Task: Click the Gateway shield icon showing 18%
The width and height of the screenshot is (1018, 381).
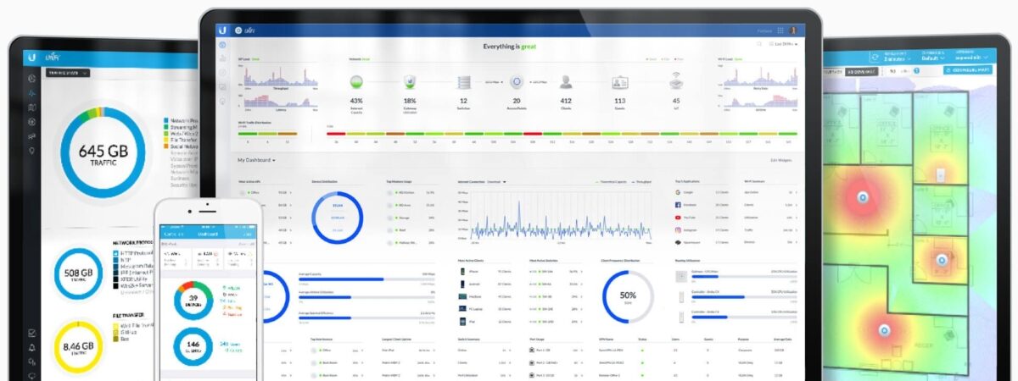Action: (x=410, y=82)
